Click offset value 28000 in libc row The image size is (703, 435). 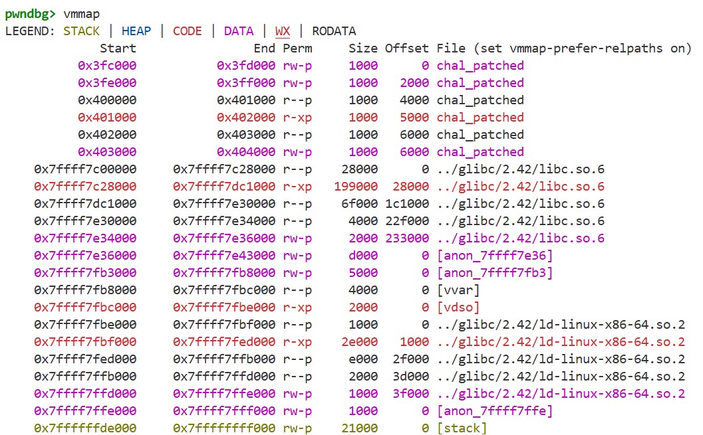pyautogui.click(x=410, y=186)
